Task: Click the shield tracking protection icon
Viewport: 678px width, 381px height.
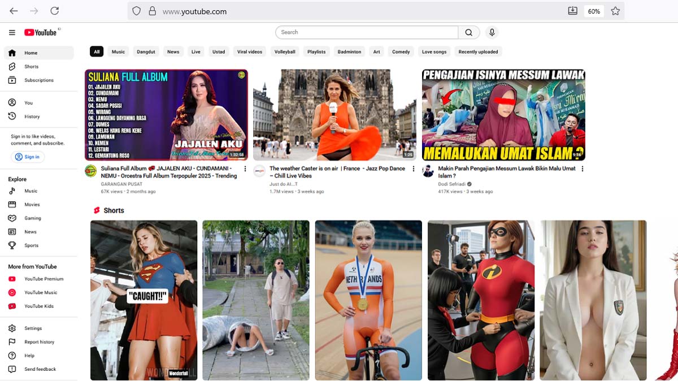Action: pos(136,11)
